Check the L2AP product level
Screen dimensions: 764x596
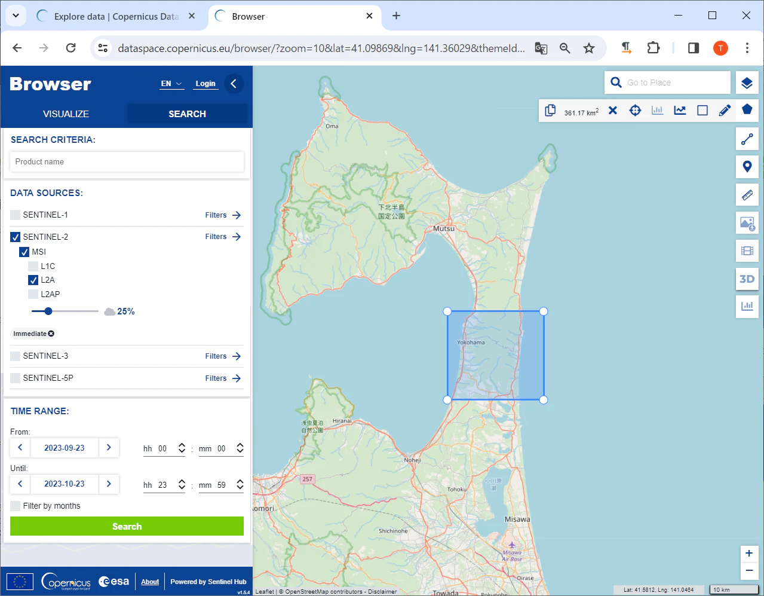(x=33, y=294)
